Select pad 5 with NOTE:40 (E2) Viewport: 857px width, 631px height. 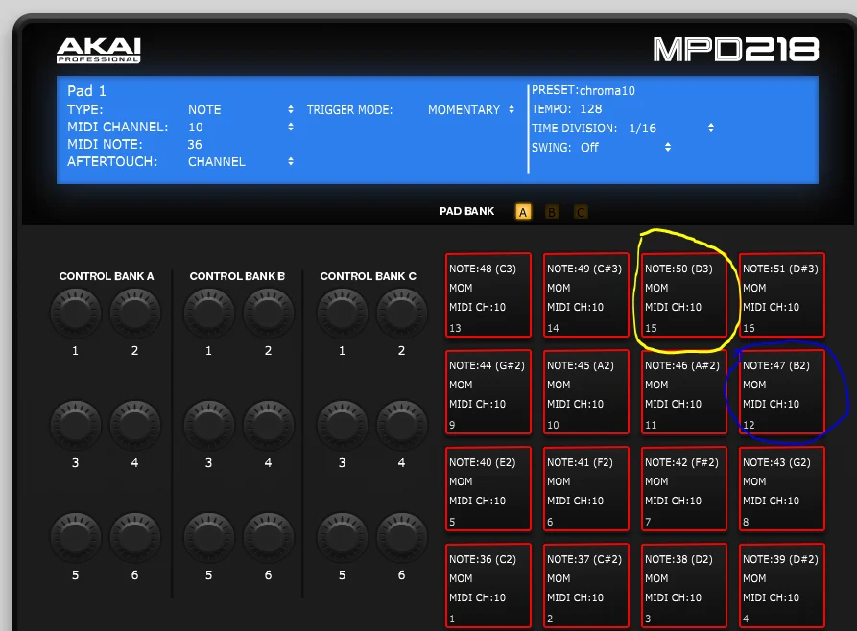click(x=488, y=489)
